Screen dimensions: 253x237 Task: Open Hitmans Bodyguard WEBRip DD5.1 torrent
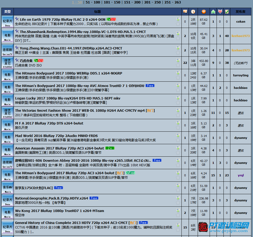69,73
